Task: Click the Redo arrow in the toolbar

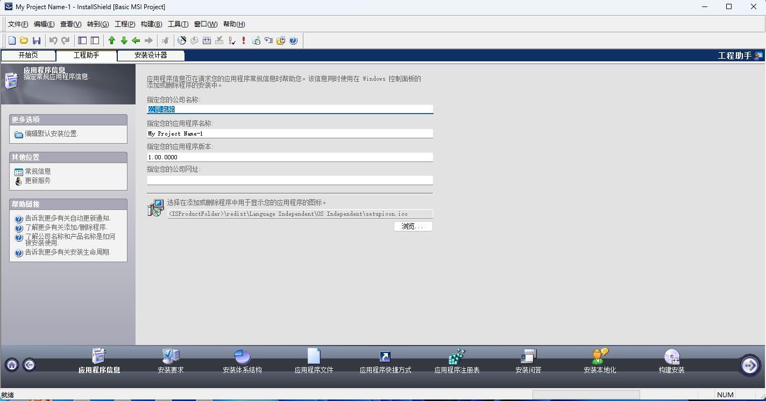Action: [x=66, y=40]
